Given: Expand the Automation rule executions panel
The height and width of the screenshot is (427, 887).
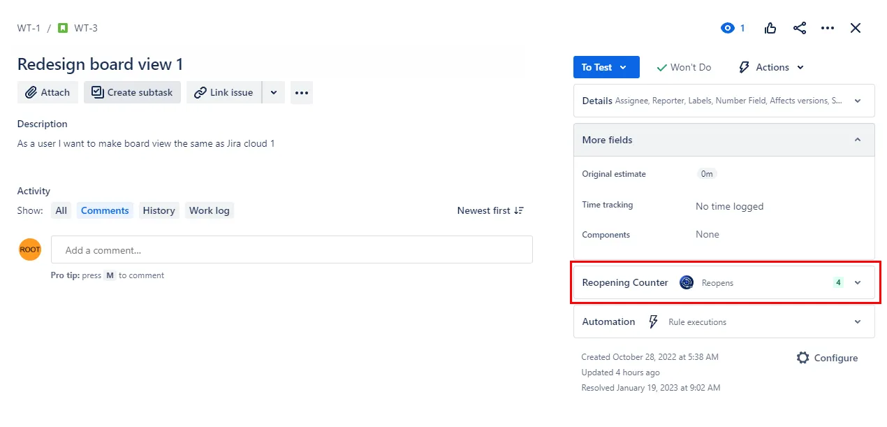Looking at the screenshot, I should click(724, 321).
